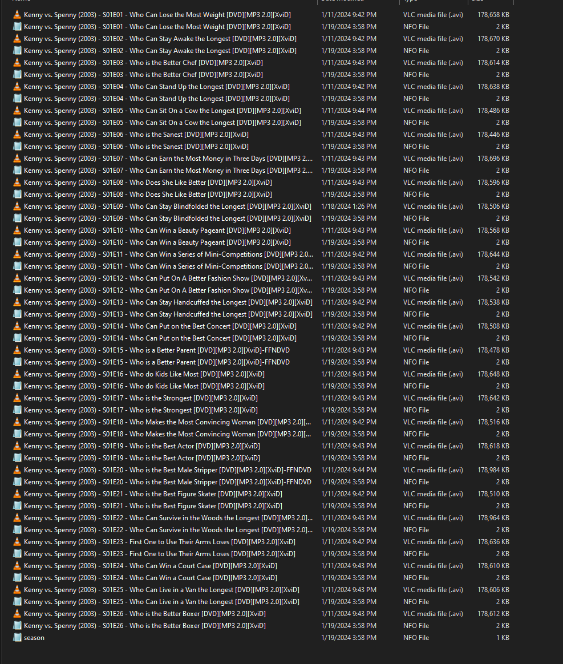Select the S01E10 Win a Beauty Pageant AVI file name
The image size is (563, 664).
click(157, 230)
